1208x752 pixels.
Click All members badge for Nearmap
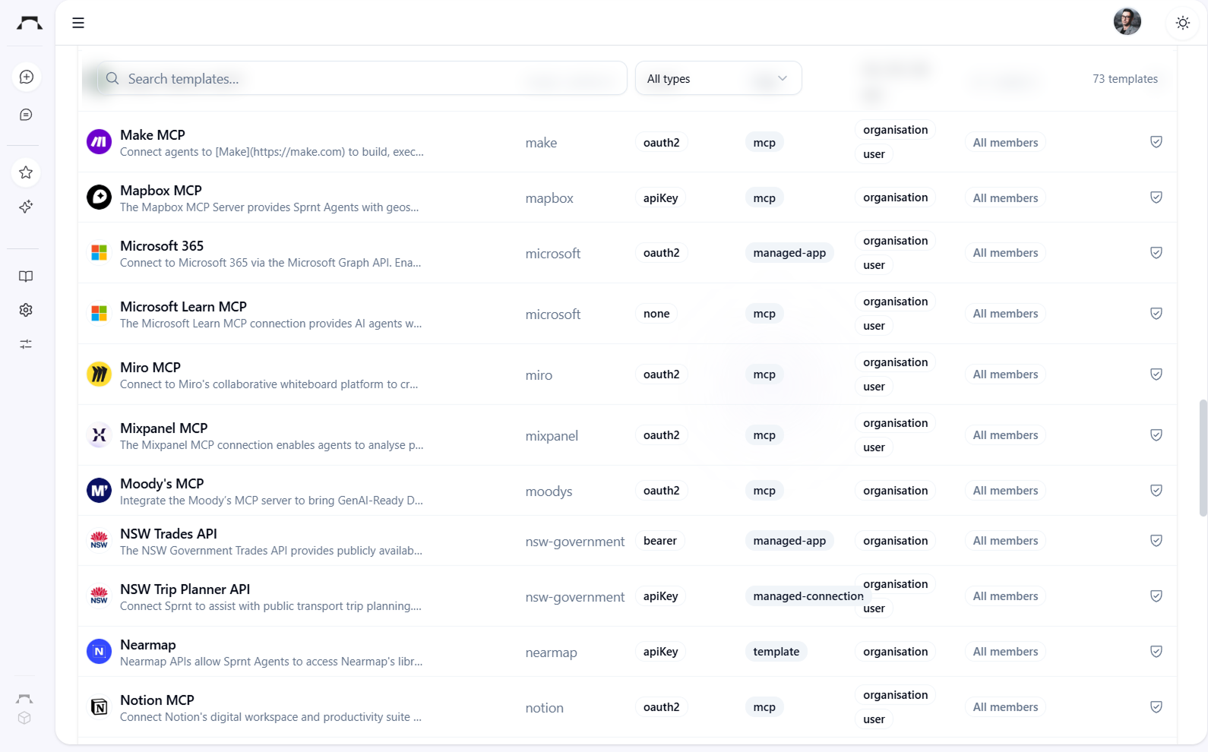click(x=1005, y=652)
